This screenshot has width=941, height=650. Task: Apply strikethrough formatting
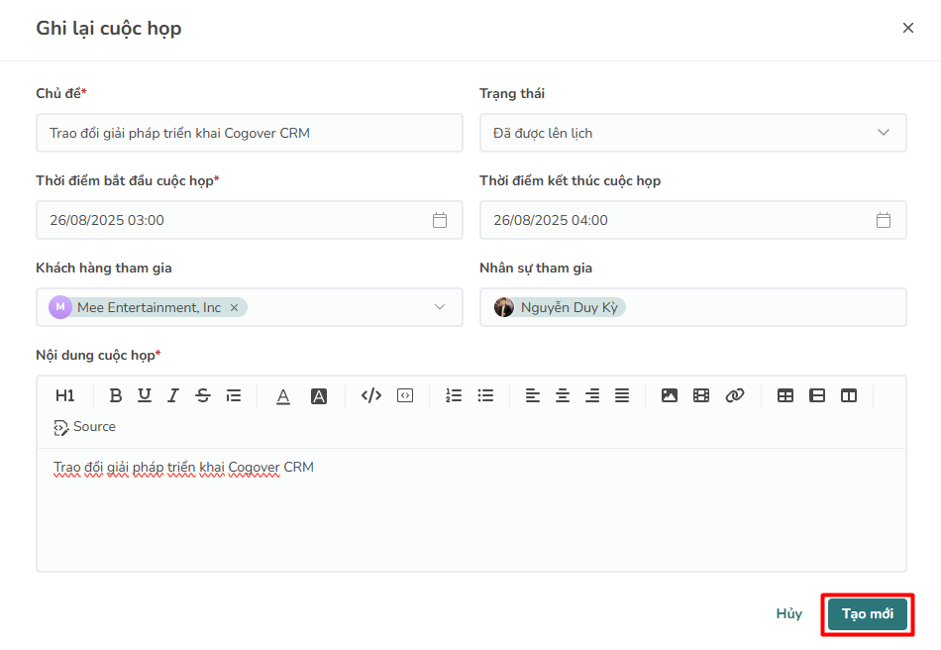click(203, 395)
